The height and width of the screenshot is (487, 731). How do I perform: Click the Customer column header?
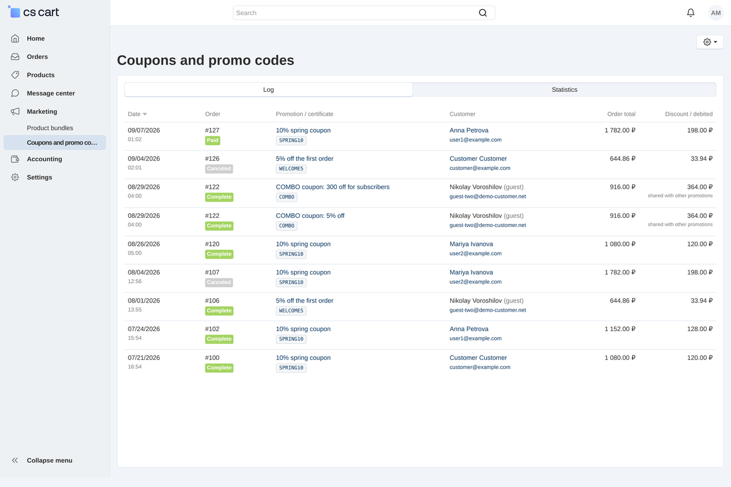pyautogui.click(x=462, y=114)
